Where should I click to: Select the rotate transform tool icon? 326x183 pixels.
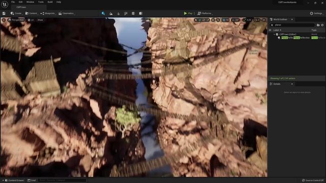tap(204, 20)
